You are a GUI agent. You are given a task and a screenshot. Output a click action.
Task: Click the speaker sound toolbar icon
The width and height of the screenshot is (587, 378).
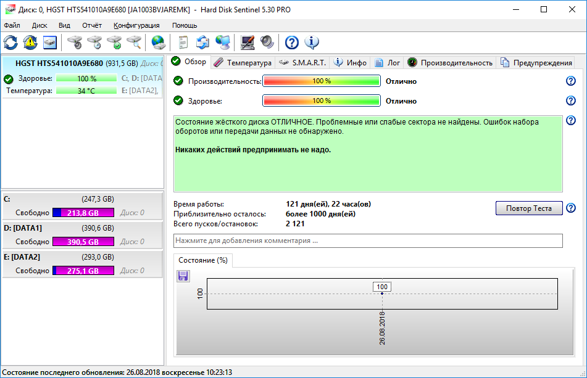pos(267,43)
